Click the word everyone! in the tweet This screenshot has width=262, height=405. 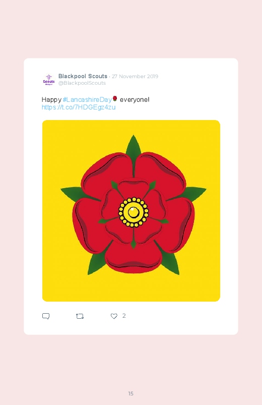[x=135, y=99]
